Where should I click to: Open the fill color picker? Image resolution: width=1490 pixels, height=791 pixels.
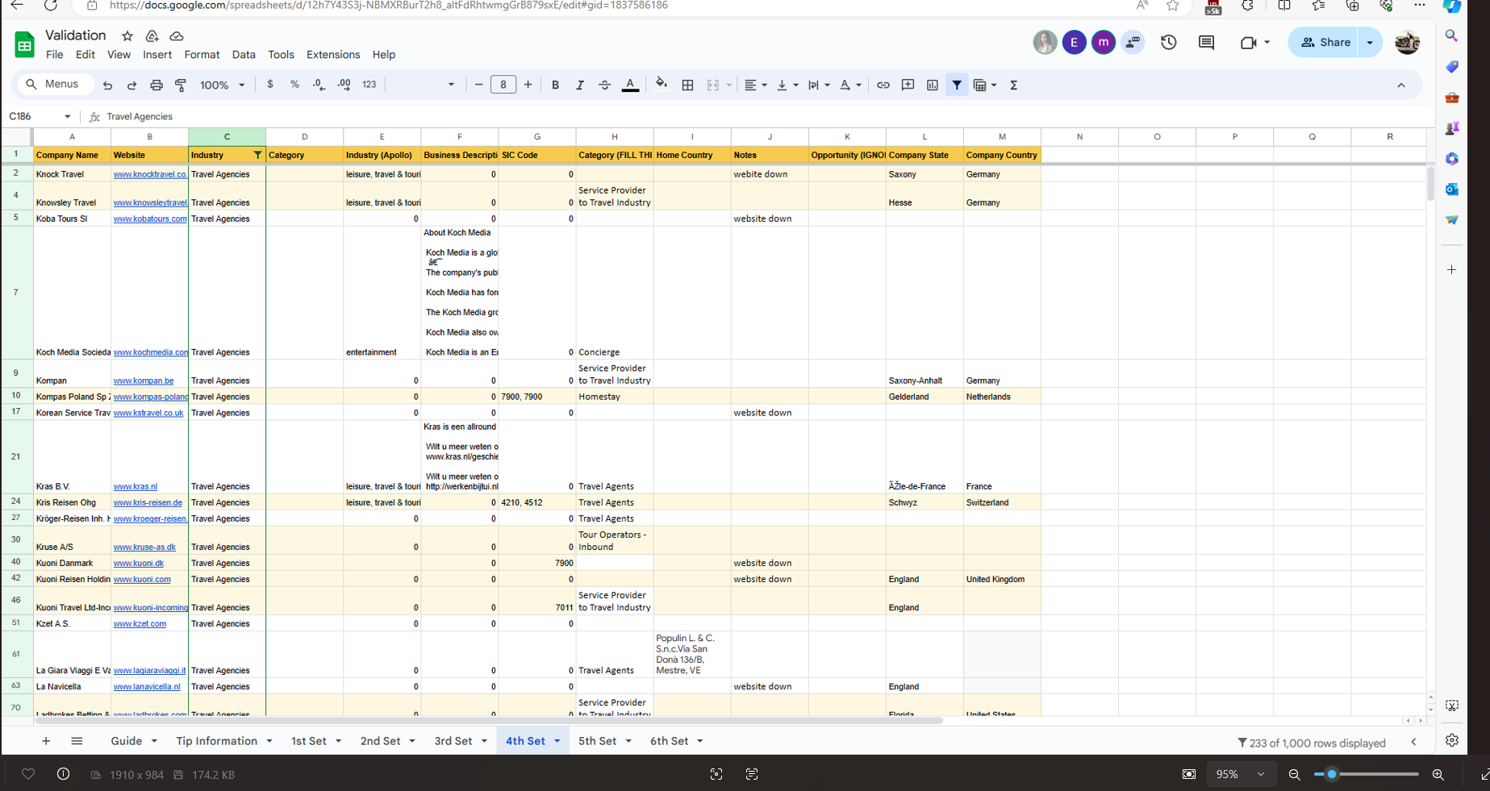(662, 85)
